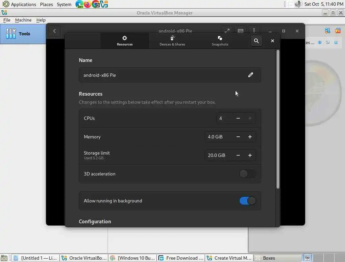The width and height of the screenshot is (345, 262).
Task: Open the Snapshots tab
Action: [220, 41]
